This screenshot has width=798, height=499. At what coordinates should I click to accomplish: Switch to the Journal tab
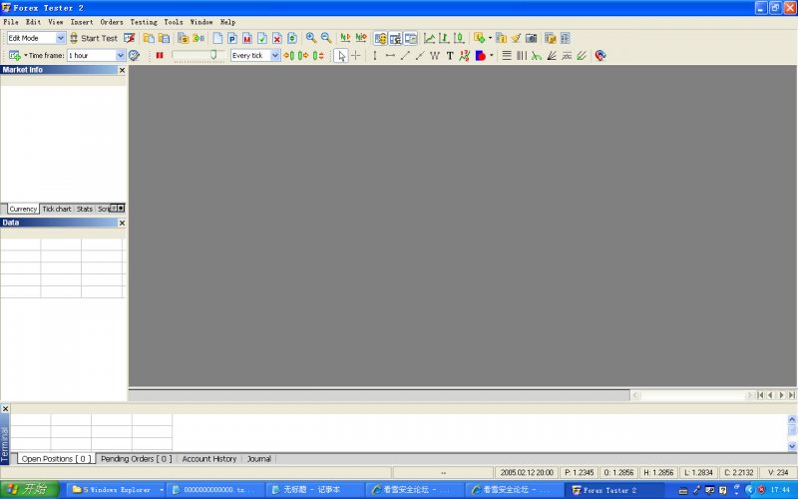pyautogui.click(x=258, y=459)
